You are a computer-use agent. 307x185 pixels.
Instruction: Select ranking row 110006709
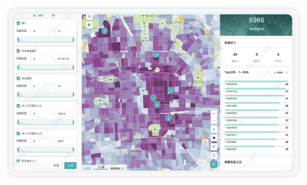(256, 97)
